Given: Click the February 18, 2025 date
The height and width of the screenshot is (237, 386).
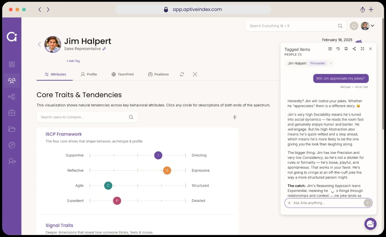Looking at the screenshot, I should pyautogui.click(x=337, y=40).
